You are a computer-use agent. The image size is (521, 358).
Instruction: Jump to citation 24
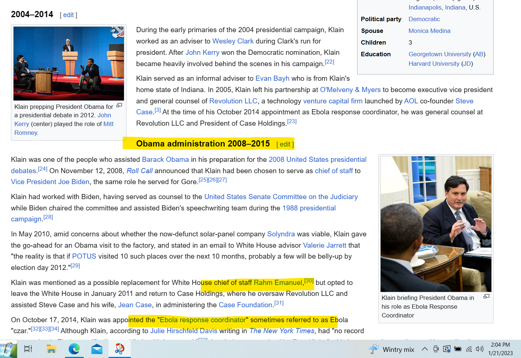(43, 169)
